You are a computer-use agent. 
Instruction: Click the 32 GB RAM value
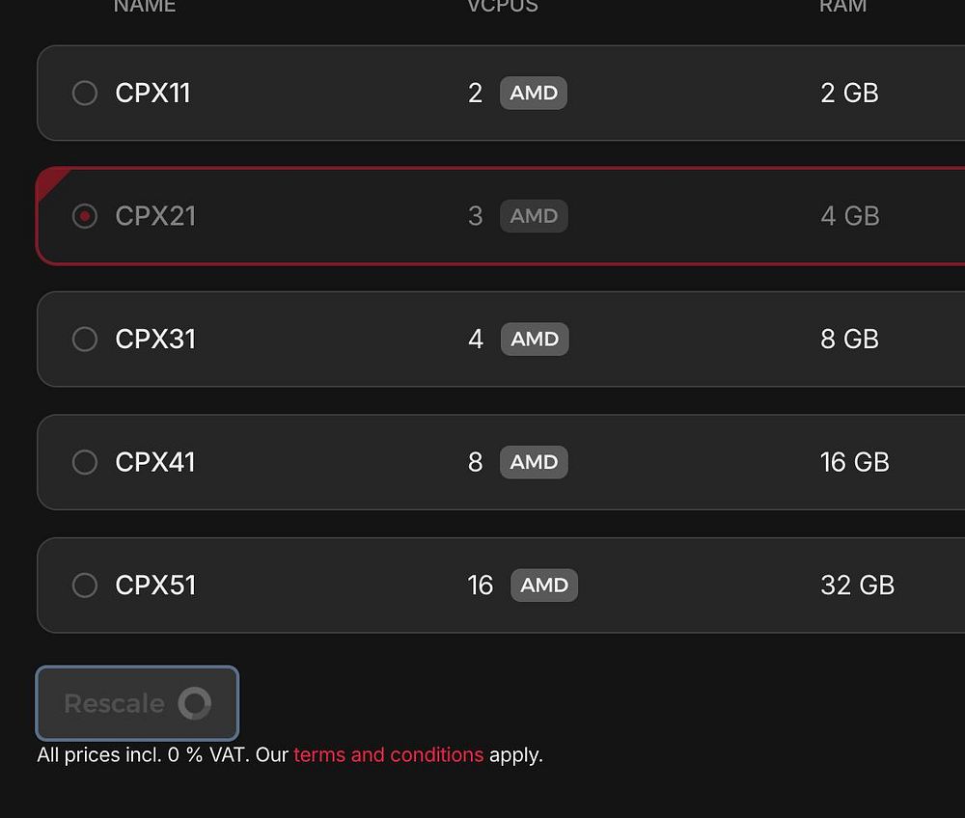tap(857, 585)
